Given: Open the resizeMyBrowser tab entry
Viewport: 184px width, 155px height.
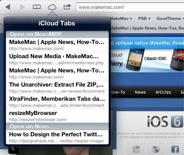Looking at the screenshot, I should point(57,116).
